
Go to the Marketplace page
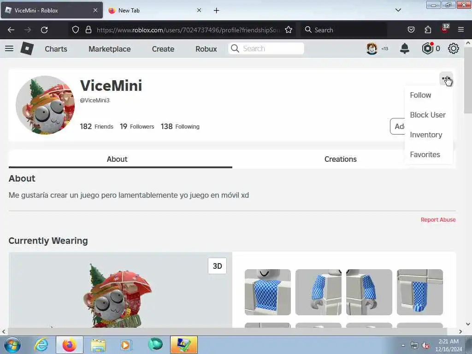click(x=110, y=49)
